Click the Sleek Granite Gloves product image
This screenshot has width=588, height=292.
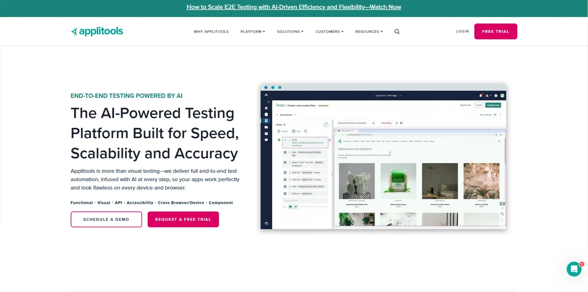click(398, 181)
